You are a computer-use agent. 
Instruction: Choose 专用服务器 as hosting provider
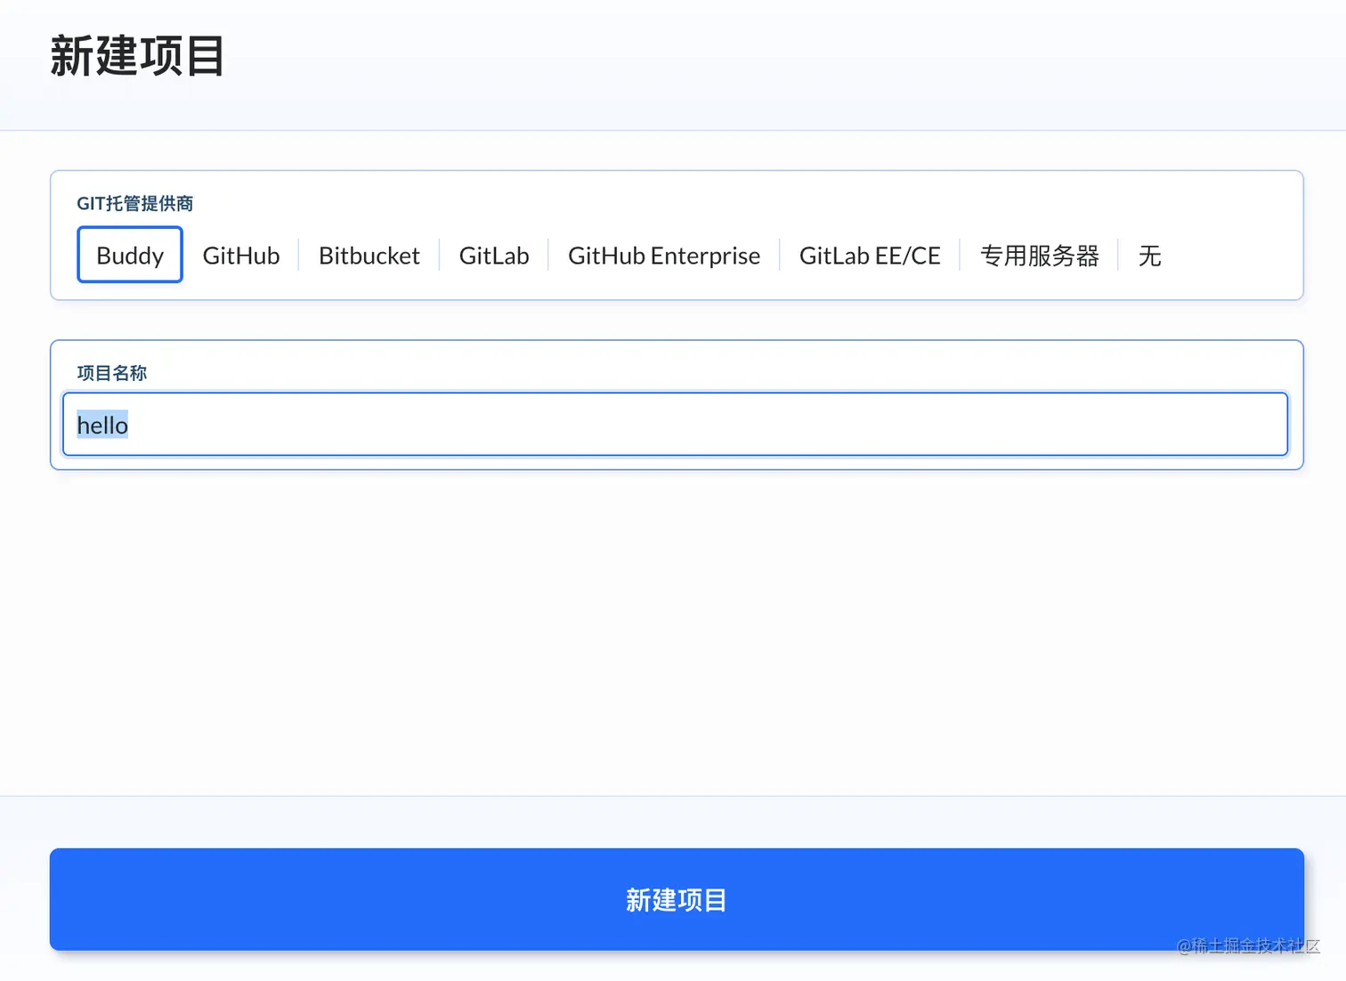click(x=1039, y=255)
